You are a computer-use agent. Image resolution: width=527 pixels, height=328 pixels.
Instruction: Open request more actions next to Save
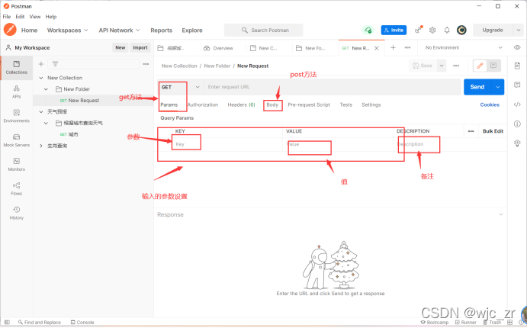(456, 66)
